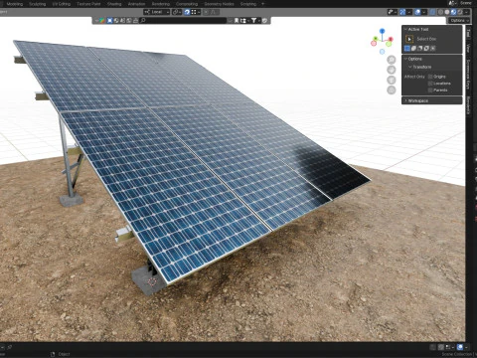Click the zoom view gizmo button
This screenshot has height=358, width=477.
click(392, 60)
